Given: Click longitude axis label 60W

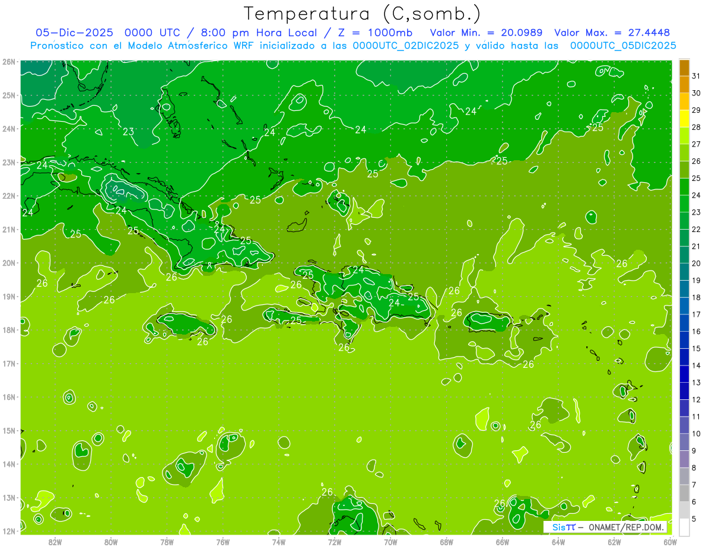Looking at the screenshot, I should [670, 542].
